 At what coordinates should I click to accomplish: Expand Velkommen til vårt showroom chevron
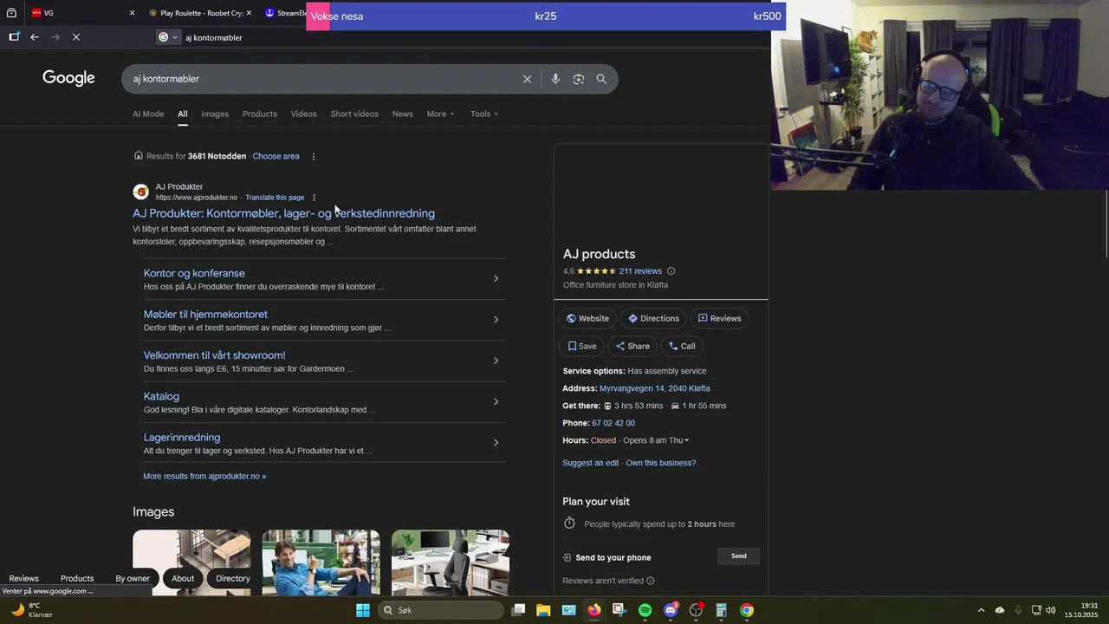496,361
